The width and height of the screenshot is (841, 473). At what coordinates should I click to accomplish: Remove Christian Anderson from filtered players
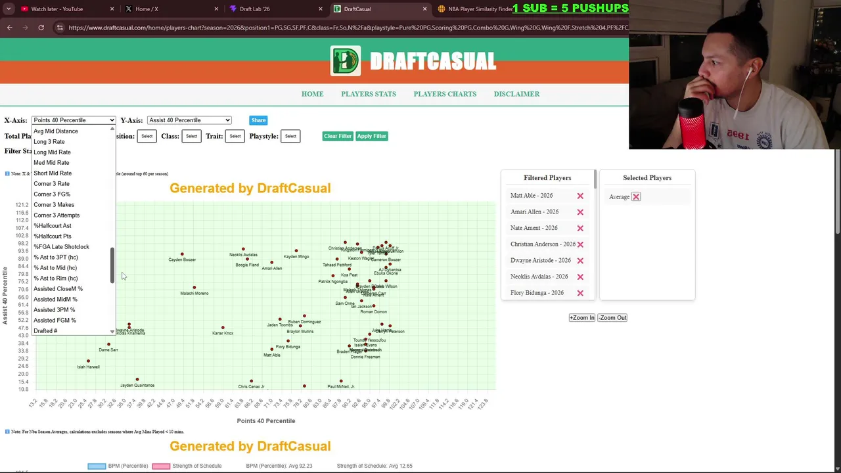pos(580,244)
